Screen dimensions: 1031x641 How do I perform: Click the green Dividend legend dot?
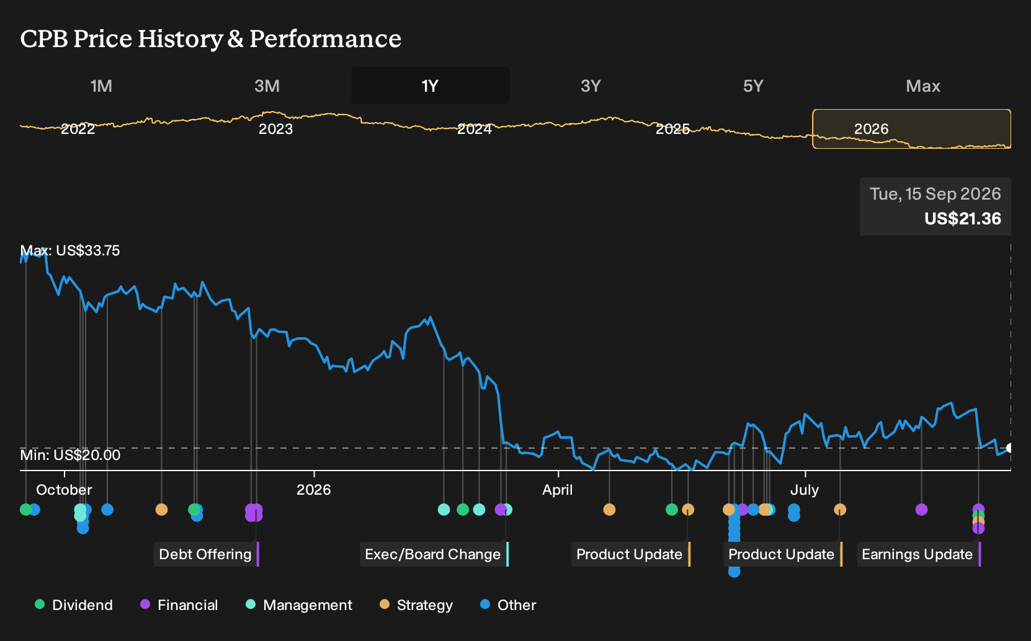[x=40, y=604]
